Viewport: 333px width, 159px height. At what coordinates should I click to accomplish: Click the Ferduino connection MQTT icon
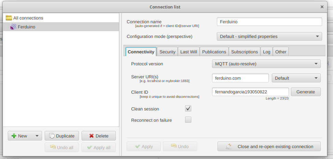13,27
